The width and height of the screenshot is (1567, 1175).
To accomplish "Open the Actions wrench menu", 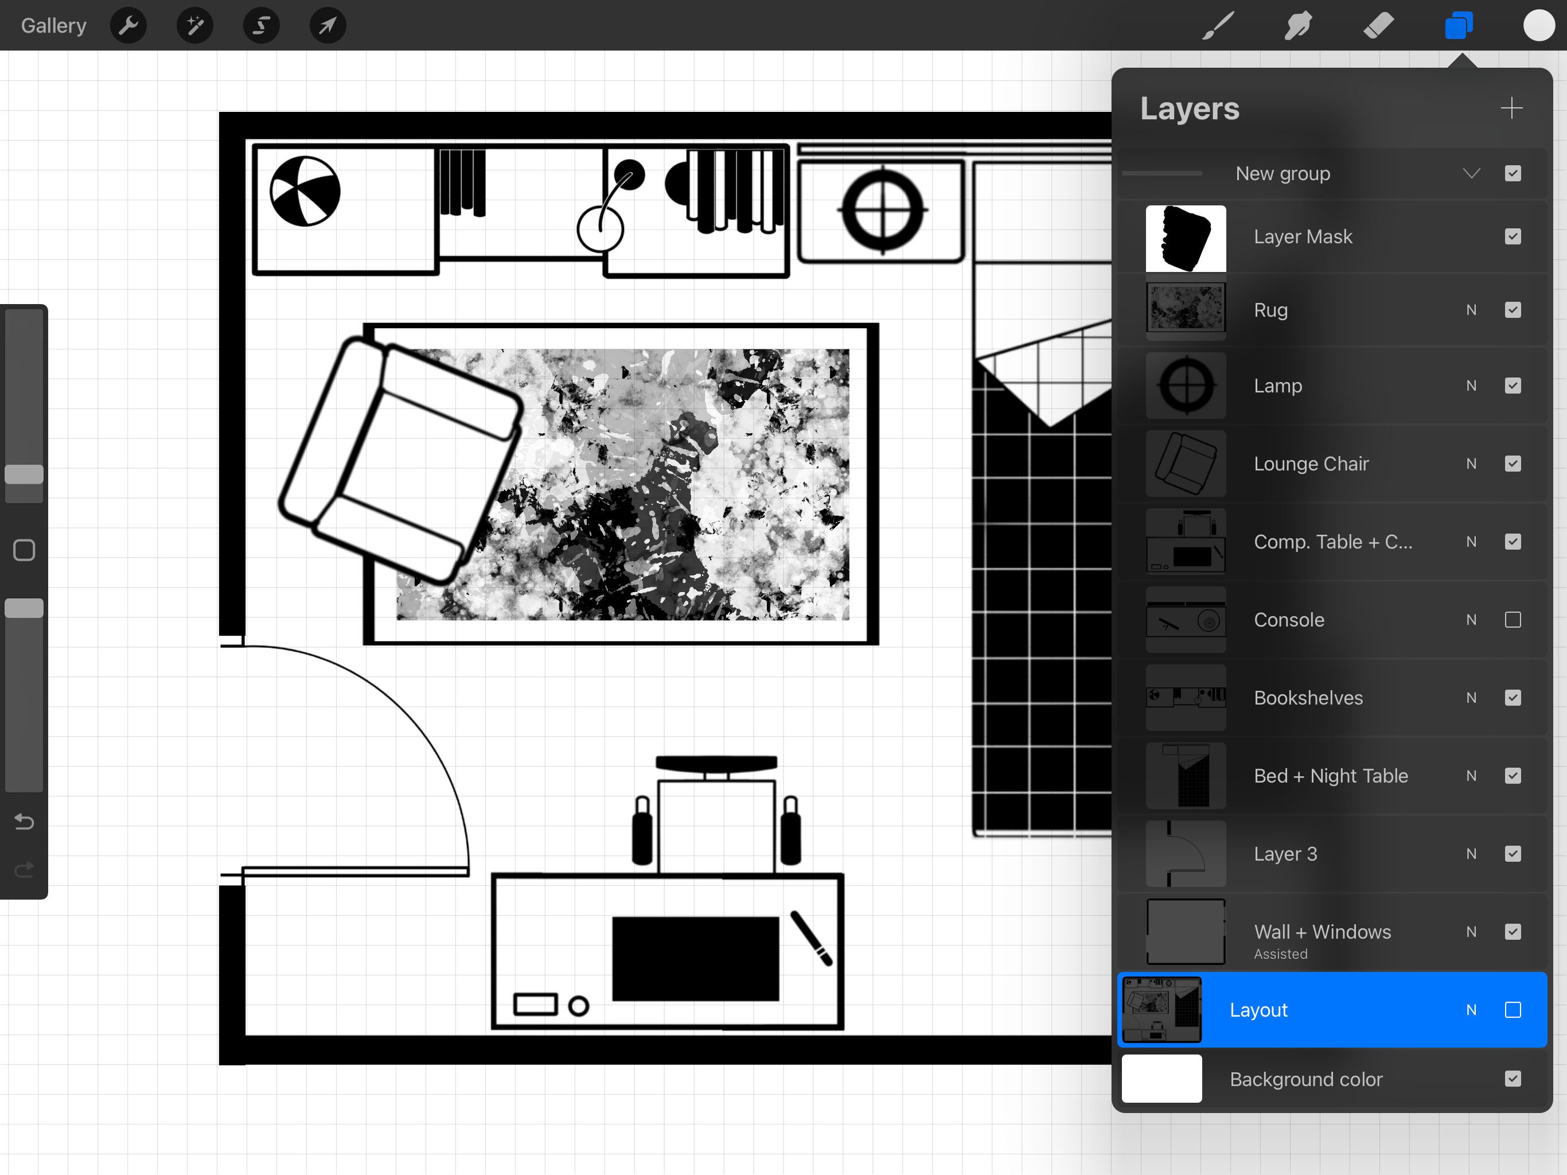I will 128,25.
